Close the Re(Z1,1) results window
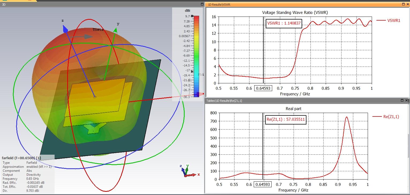The height and width of the screenshot is (195, 410). point(407,100)
